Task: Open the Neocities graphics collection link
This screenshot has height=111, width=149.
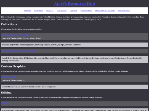Action: point(15,35)
